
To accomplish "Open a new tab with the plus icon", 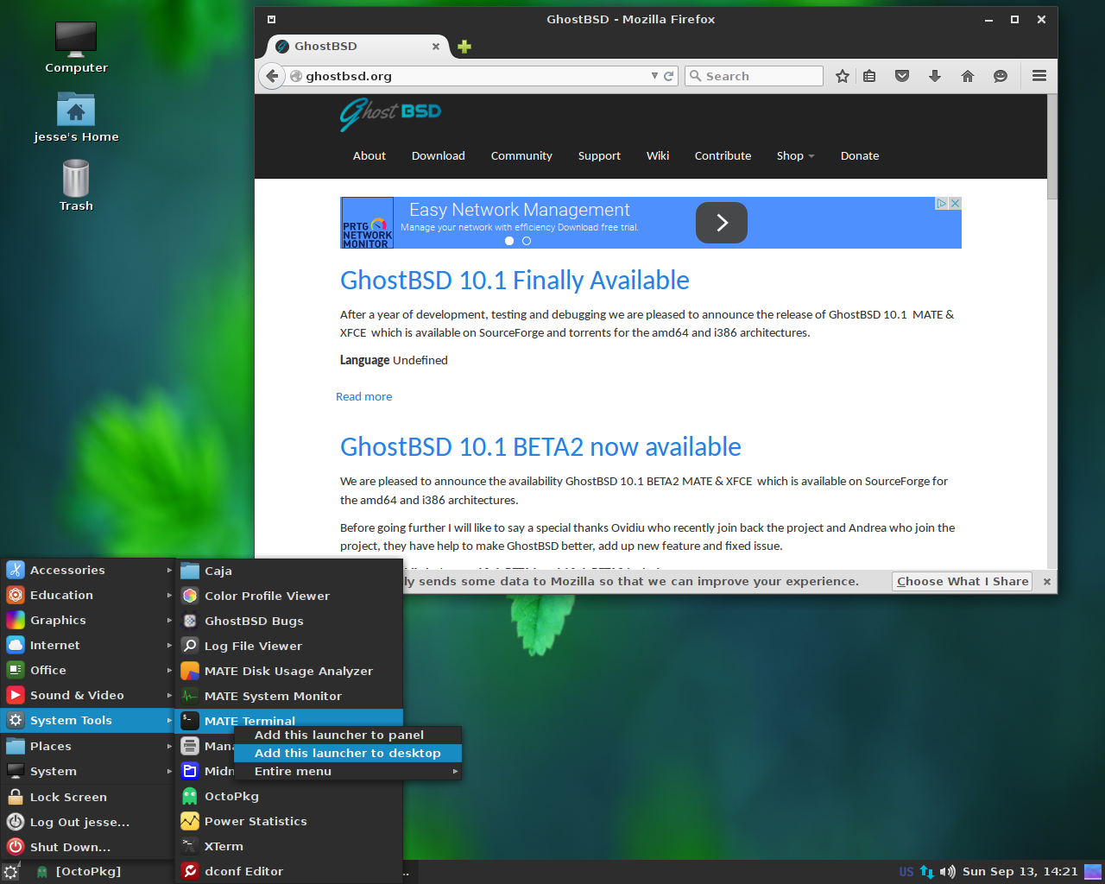I will point(464,47).
